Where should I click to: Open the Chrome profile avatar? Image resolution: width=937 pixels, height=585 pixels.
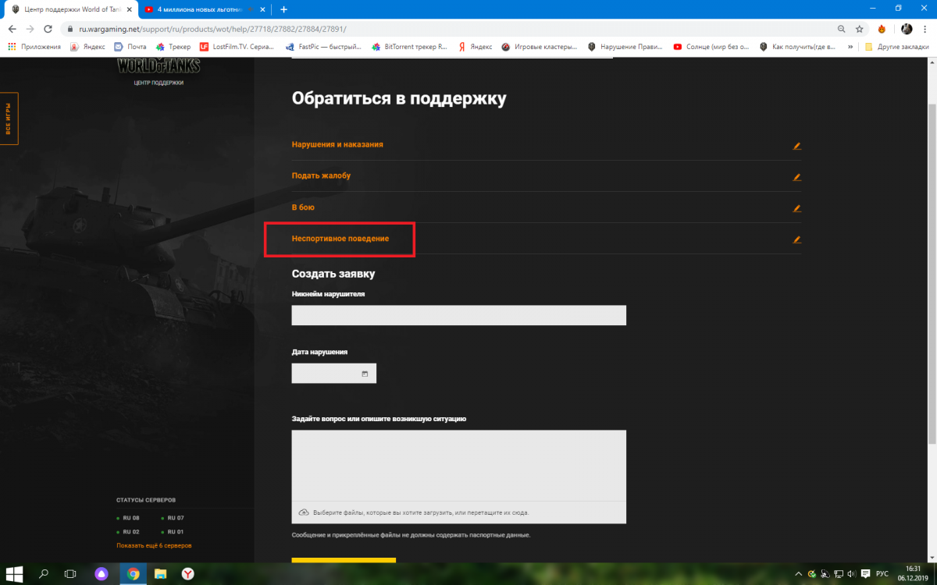click(907, 29)
